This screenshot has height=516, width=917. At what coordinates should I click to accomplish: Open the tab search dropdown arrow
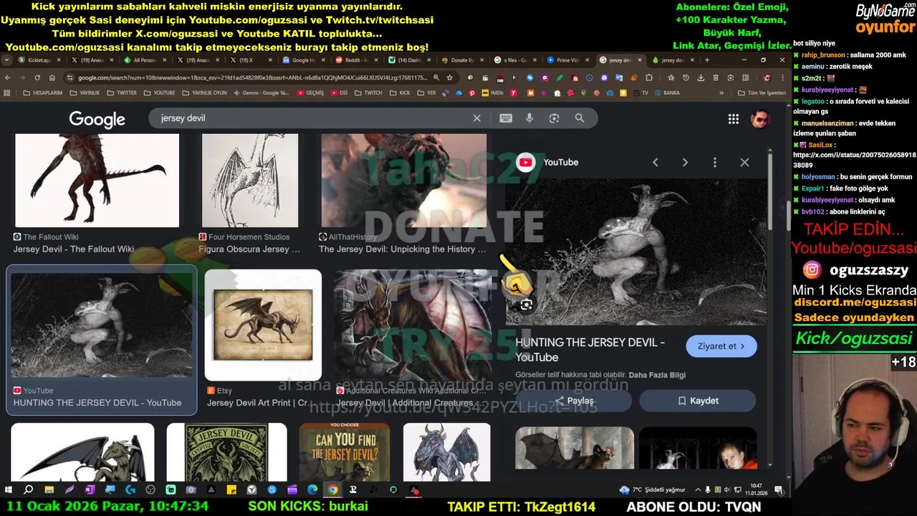tap(7, 60)
